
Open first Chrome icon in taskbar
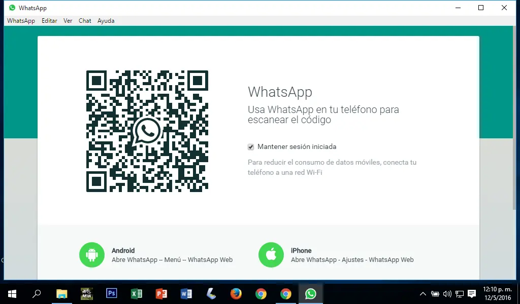pos(261,294)
